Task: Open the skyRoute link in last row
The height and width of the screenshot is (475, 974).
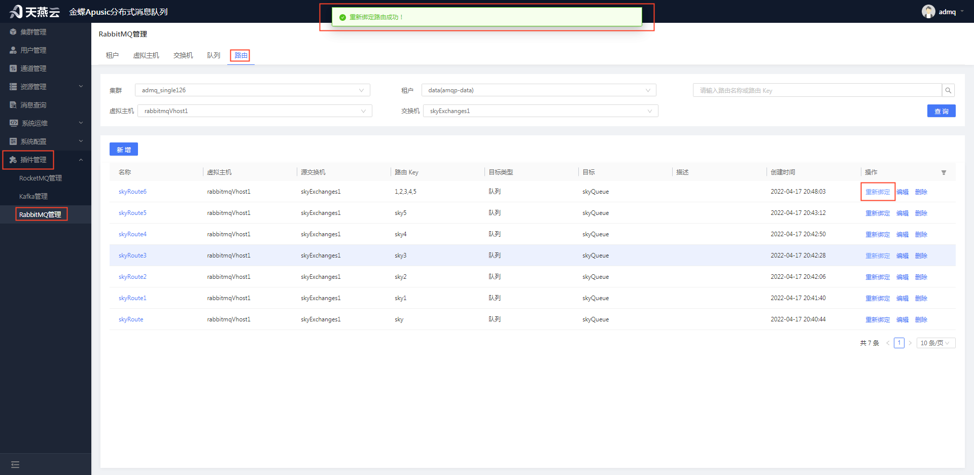Action: tap(131, 319)
